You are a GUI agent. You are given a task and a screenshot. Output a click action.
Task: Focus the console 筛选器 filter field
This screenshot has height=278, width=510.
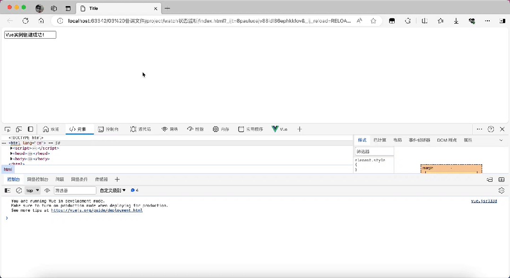click(75, 190)
